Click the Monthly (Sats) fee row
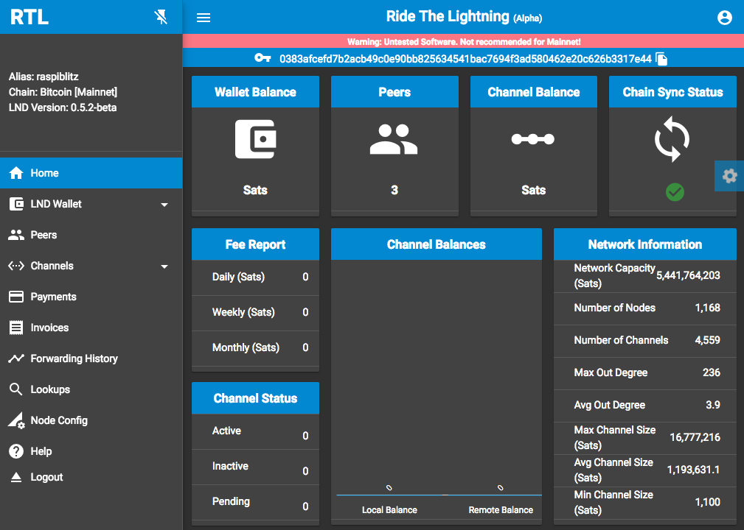744x530 pixels. click(x=255, y=347)
